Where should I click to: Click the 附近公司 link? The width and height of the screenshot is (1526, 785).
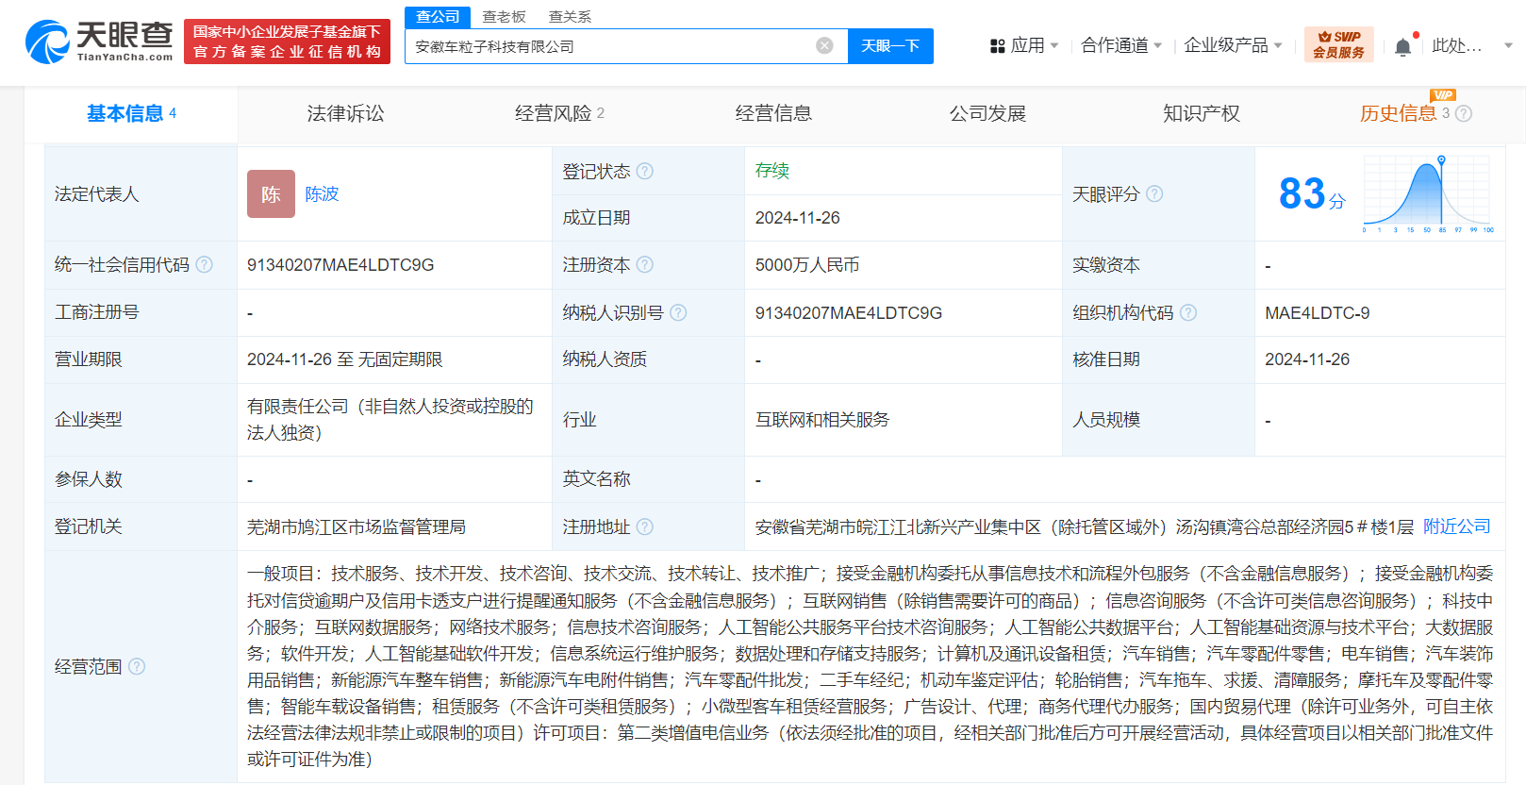click(1456, 526)
